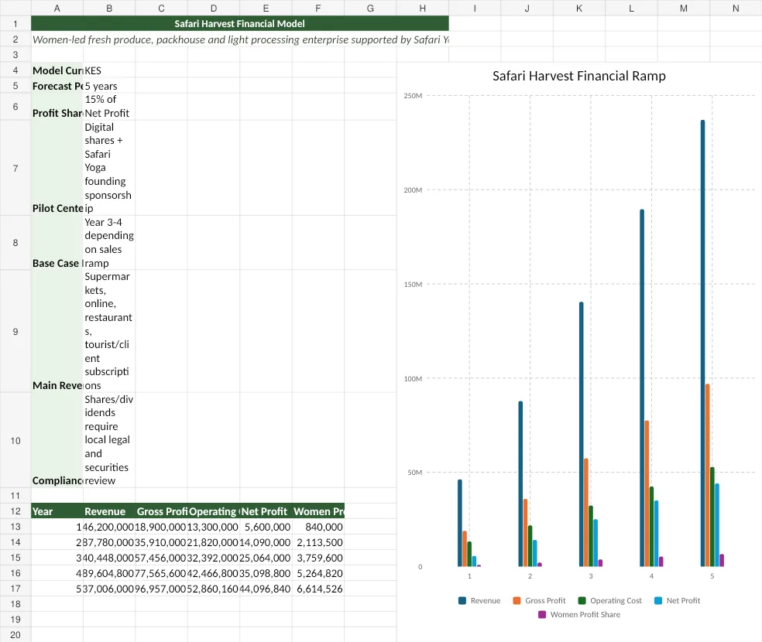Select the Main Revenue label cell
The width and height of the screenshot is (762, 642).
tap(57, 331)
